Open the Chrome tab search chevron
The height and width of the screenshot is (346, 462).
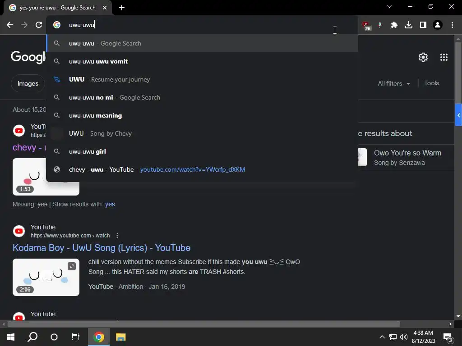click(389, 6)
